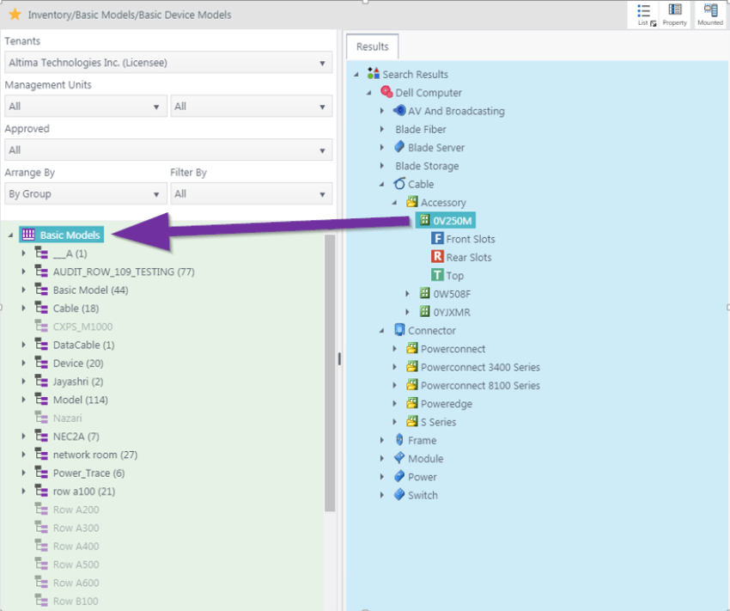Open the Arrange By dropdown
The height and width of the screenshot is (611, 730).
coord(86,193)
